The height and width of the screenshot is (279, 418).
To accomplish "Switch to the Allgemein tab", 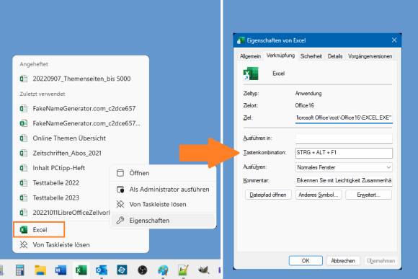I will [250, 56].
